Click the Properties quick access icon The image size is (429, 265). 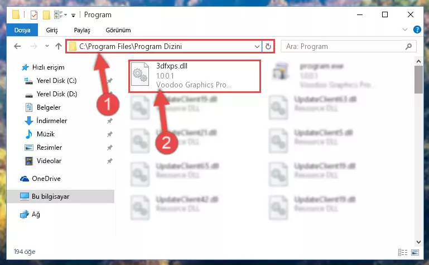point(34,14)
